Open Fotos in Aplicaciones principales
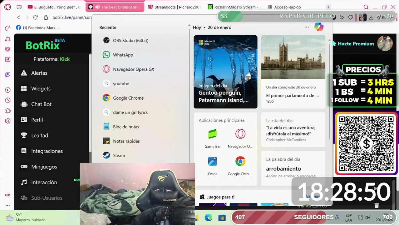The width and height of the screenshot is (399, 225). coord(213,166)
